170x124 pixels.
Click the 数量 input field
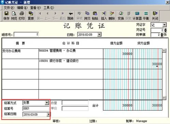pyautogui.click(x=75, y=103)
